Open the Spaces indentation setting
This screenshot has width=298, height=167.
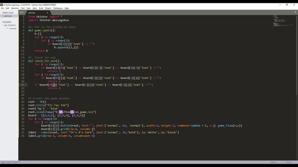tap(273, 162)
